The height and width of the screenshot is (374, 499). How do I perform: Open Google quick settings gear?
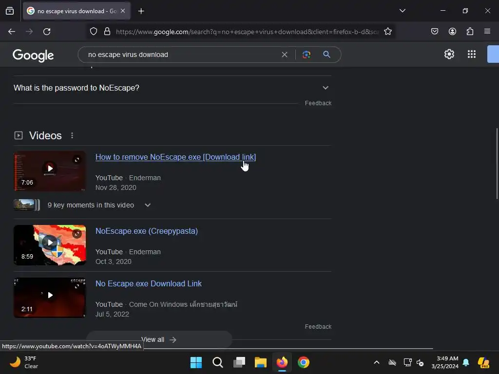tap(449, 54)
